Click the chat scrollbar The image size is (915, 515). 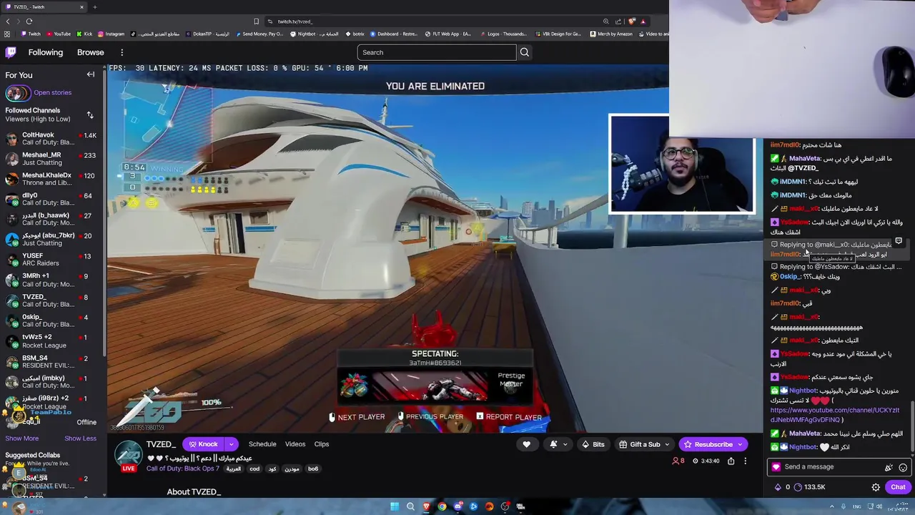click(x=912, y=428)
